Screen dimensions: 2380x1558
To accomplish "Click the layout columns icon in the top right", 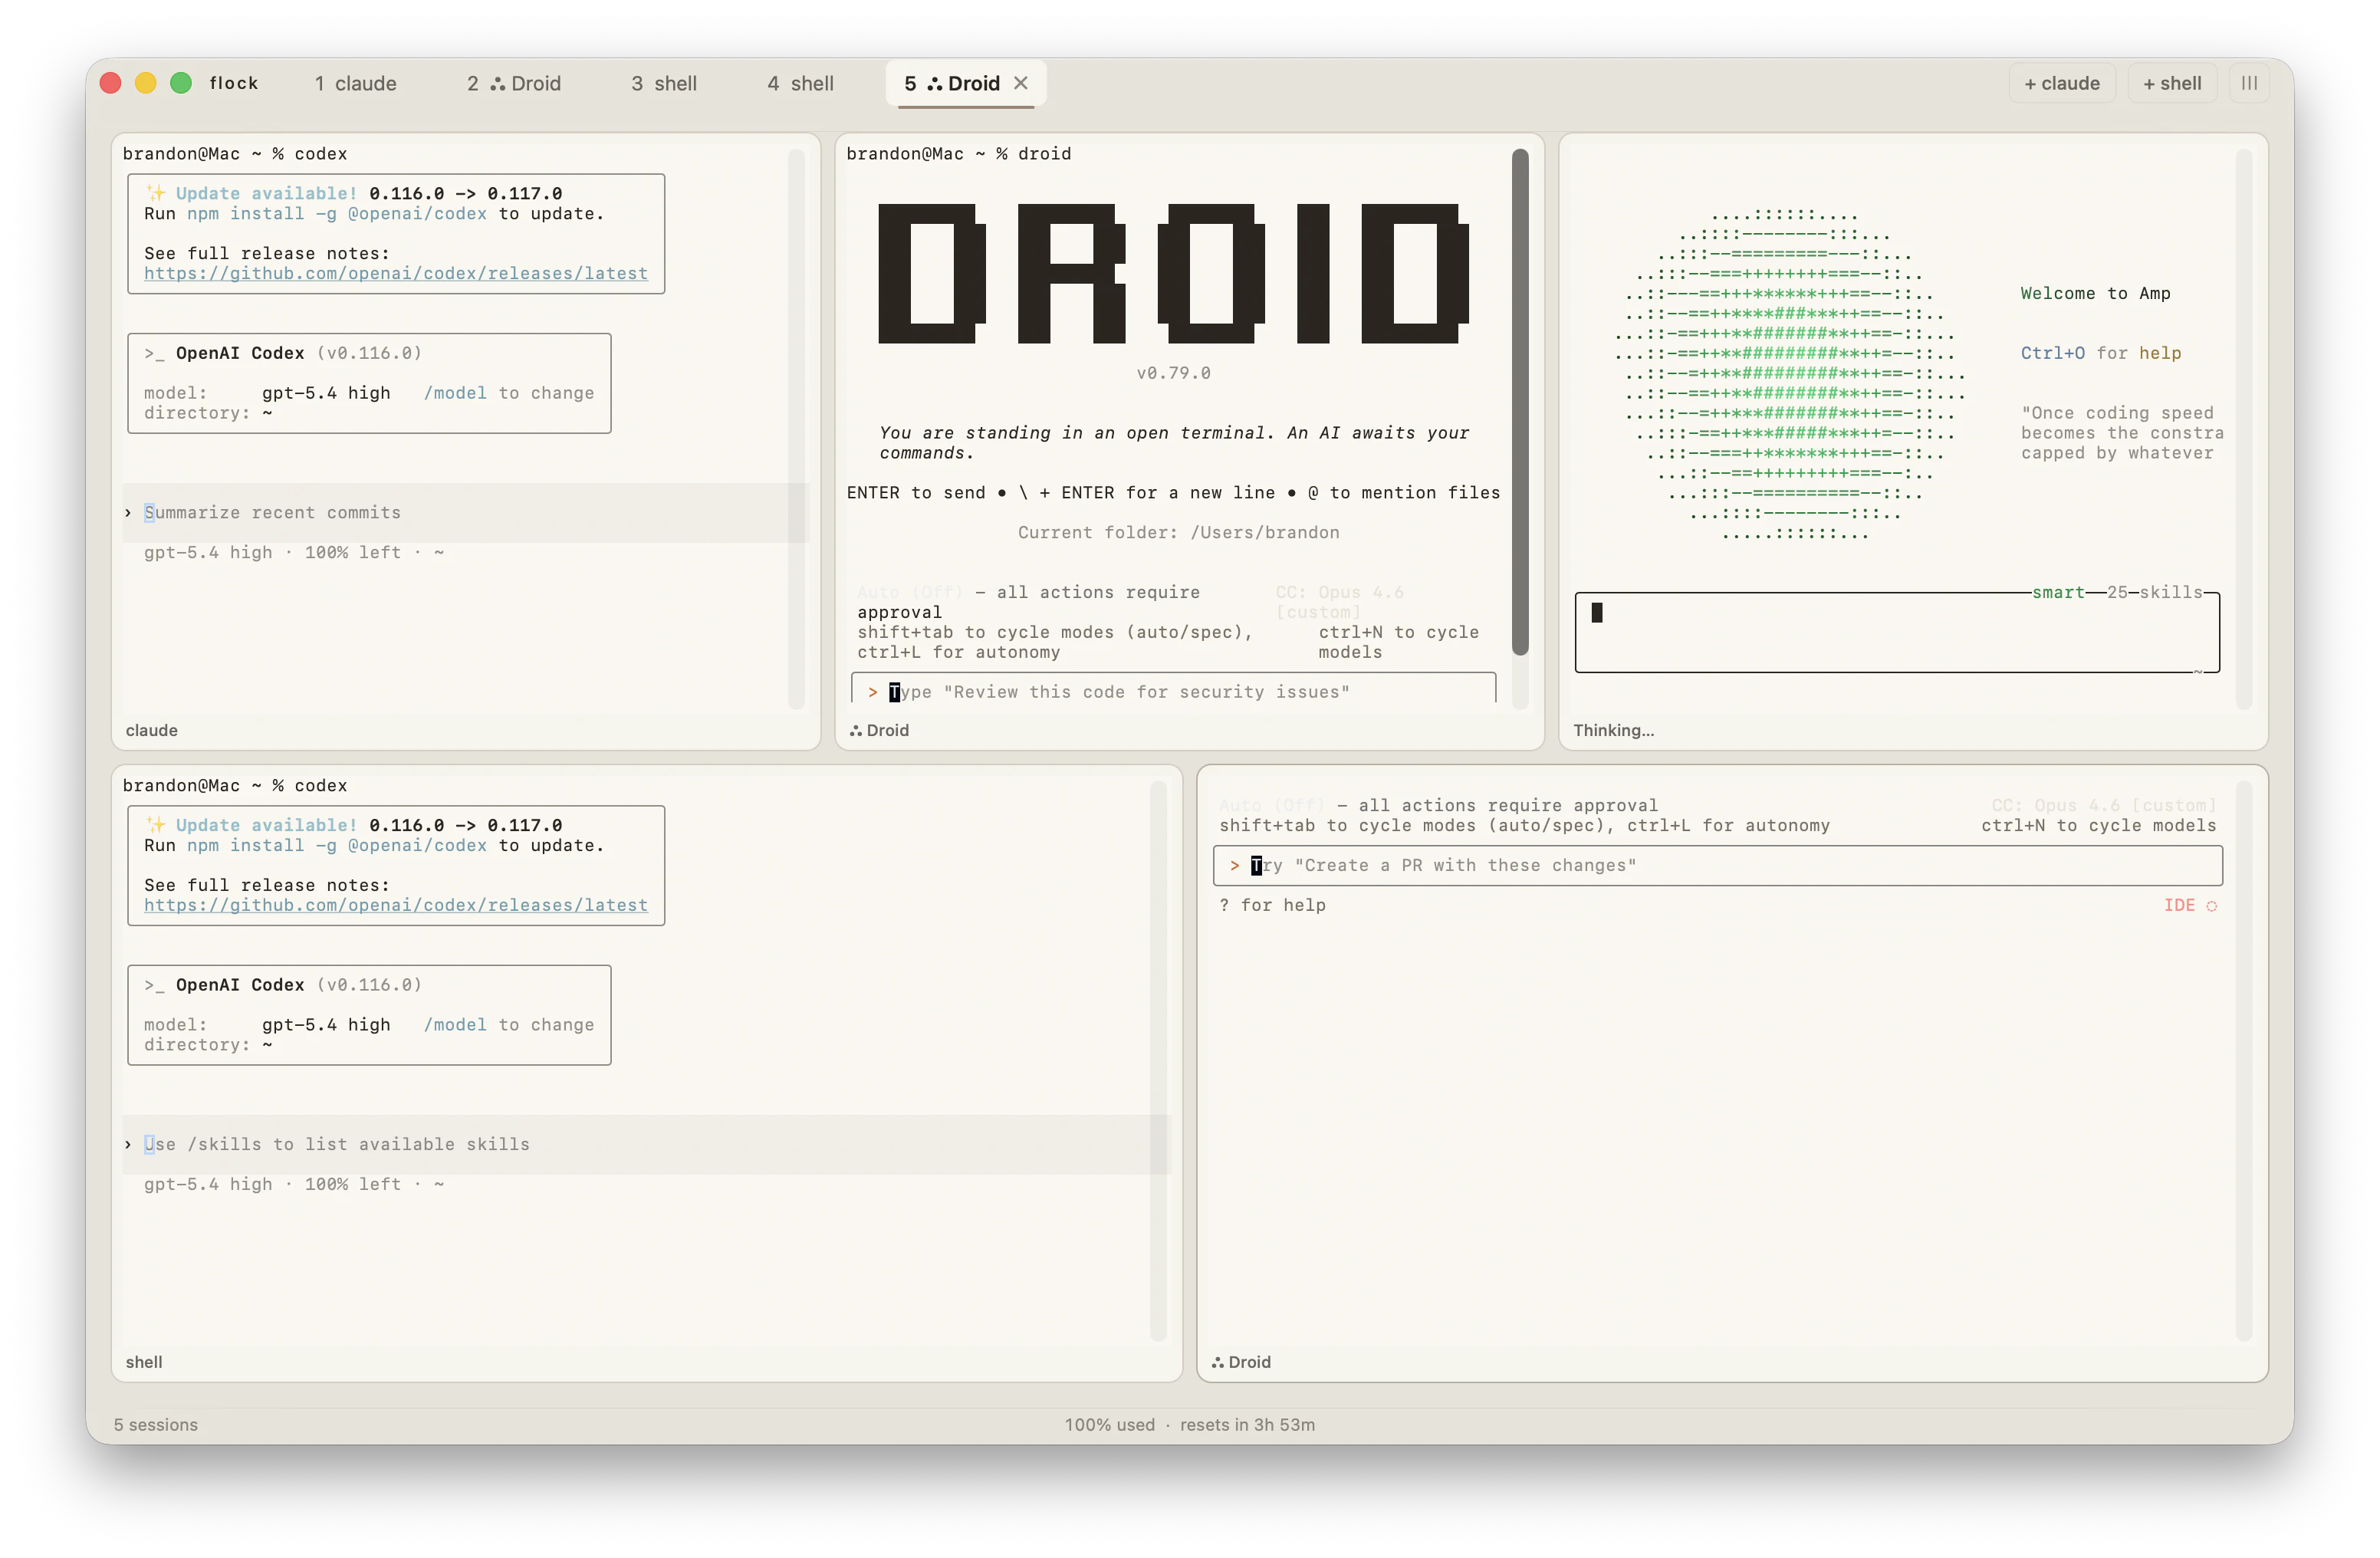I will tap(2249, 83).
